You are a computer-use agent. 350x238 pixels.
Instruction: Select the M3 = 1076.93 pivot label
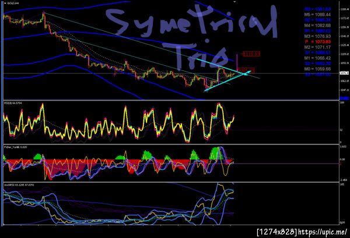point(317,36)
